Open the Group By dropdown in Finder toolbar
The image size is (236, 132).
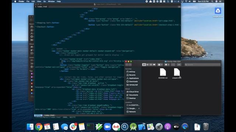[x=160, y=65]
